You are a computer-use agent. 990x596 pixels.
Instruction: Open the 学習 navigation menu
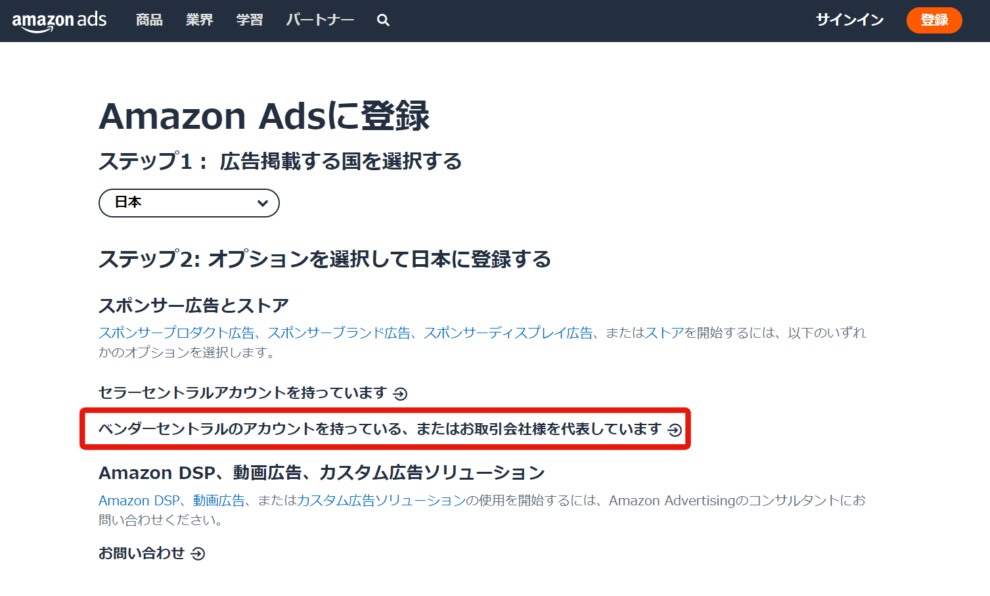tap(250, 20)
